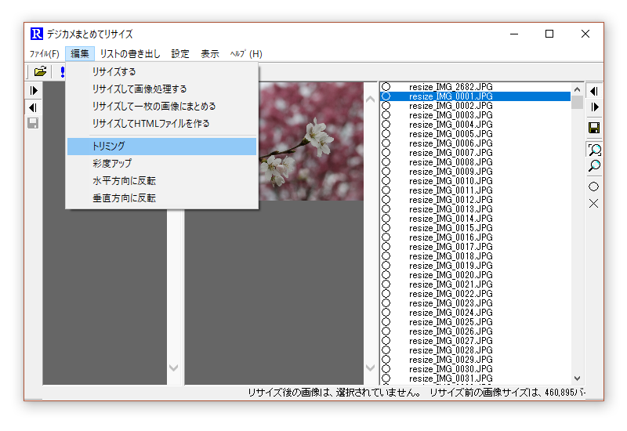Toggle circle for resize_IMG_0001.JPG
Image resolution: width=627 pixels, height=431 pixels.
386,96
